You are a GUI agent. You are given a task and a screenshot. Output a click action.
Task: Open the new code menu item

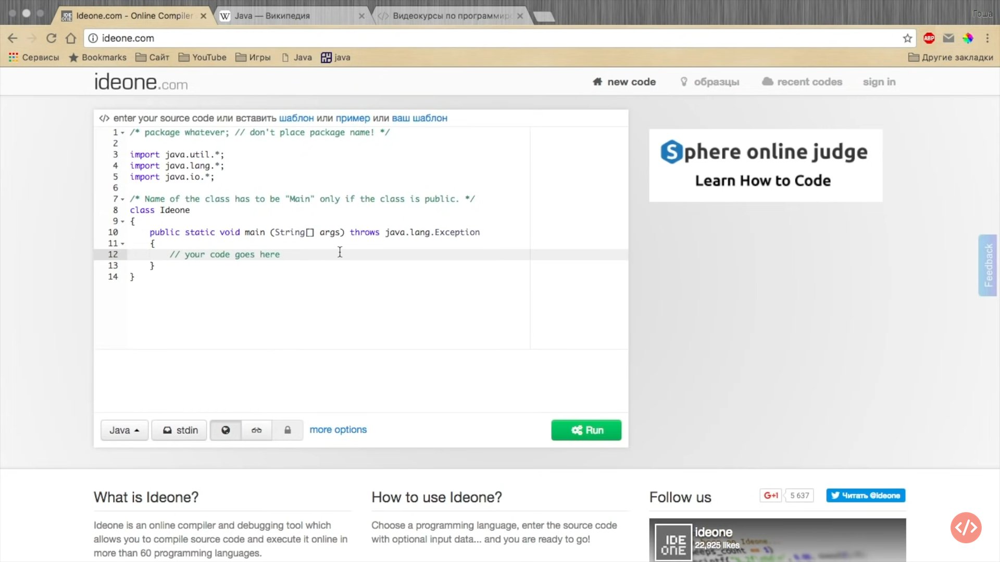(x=624, y=82)
